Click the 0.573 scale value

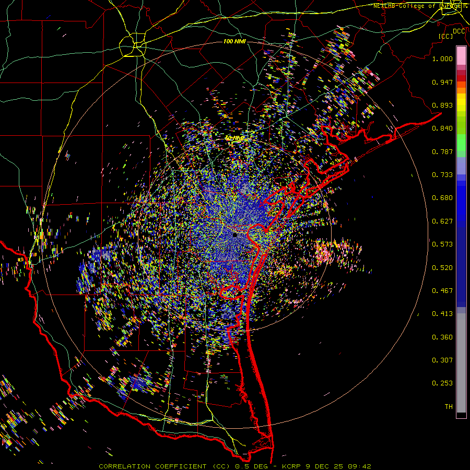[442, 244]
